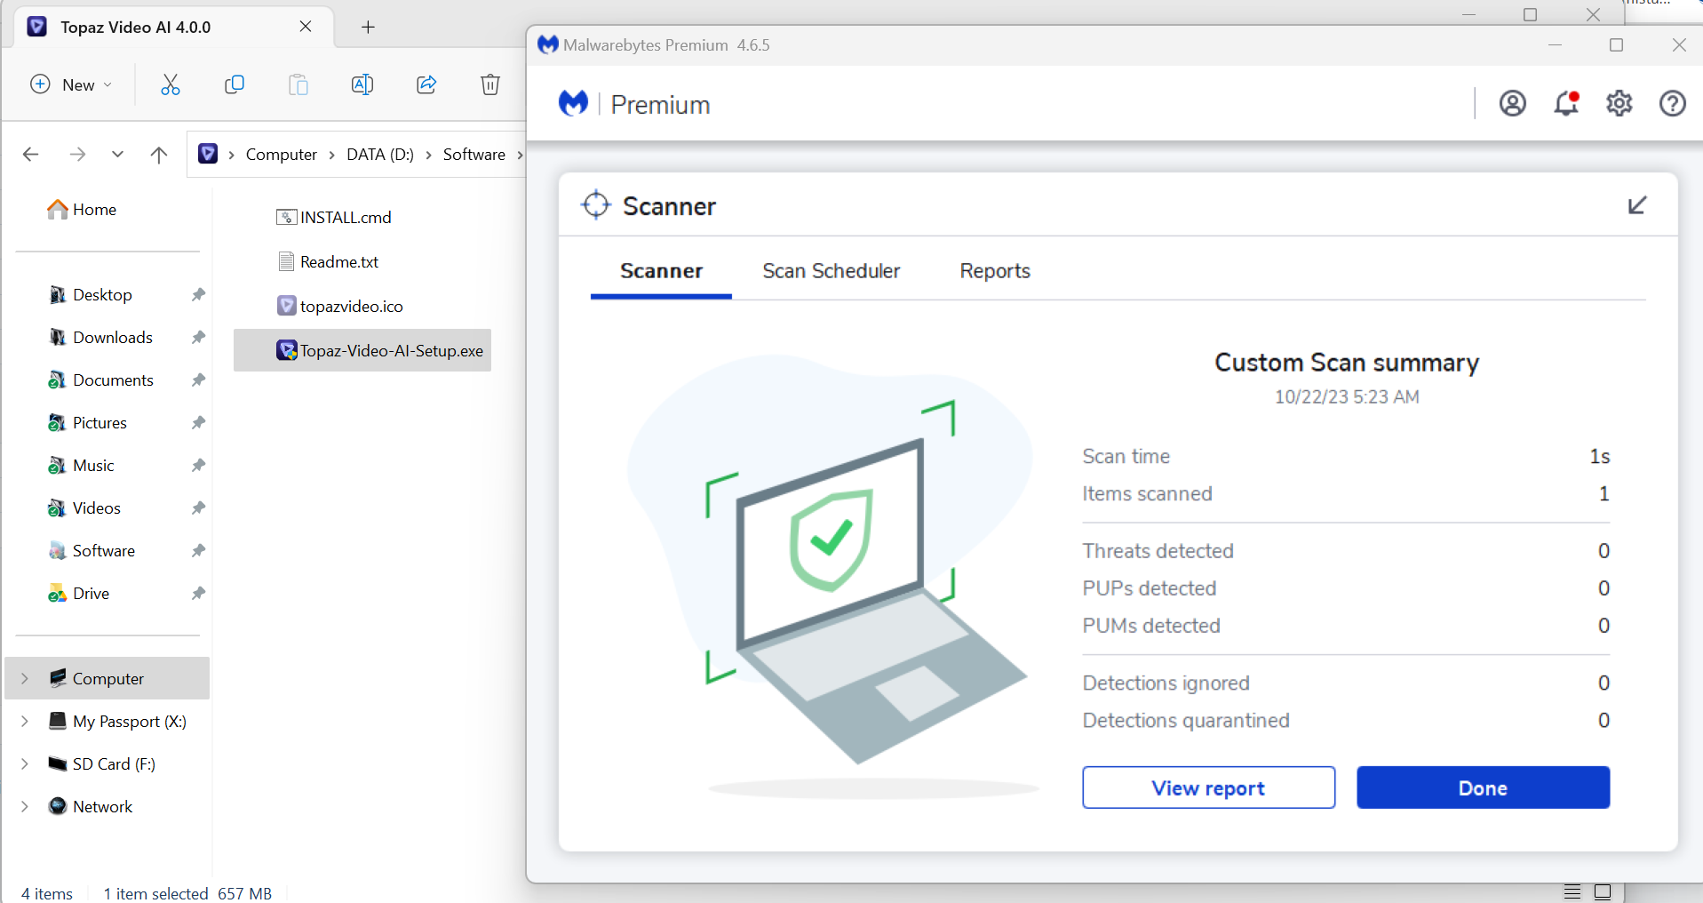Switch Explorer to details view icon

[x=1572, y=891]
